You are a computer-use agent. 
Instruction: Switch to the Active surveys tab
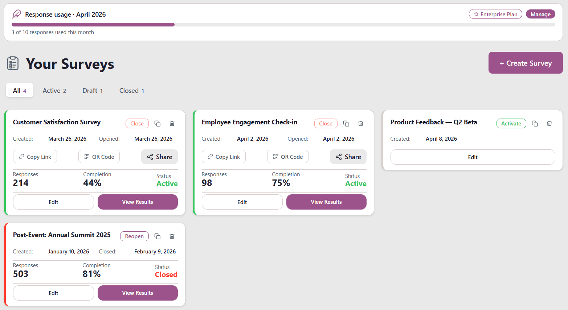[x=54, y=90]
